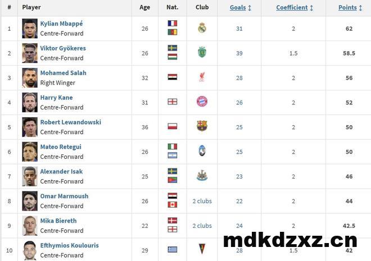Image resolution: width=371 pixels, height=261 pixels.
Task: Click Mohamed Salah's goals count 28
Action: 239,78
